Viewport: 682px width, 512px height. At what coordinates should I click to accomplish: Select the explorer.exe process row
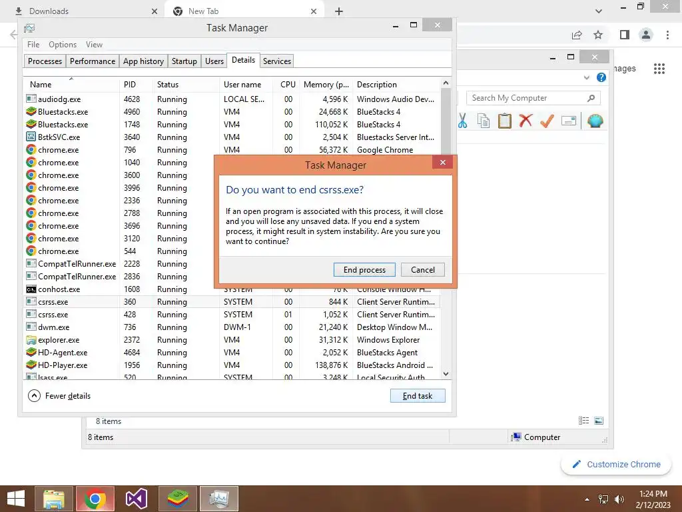(x=232, y=339)
